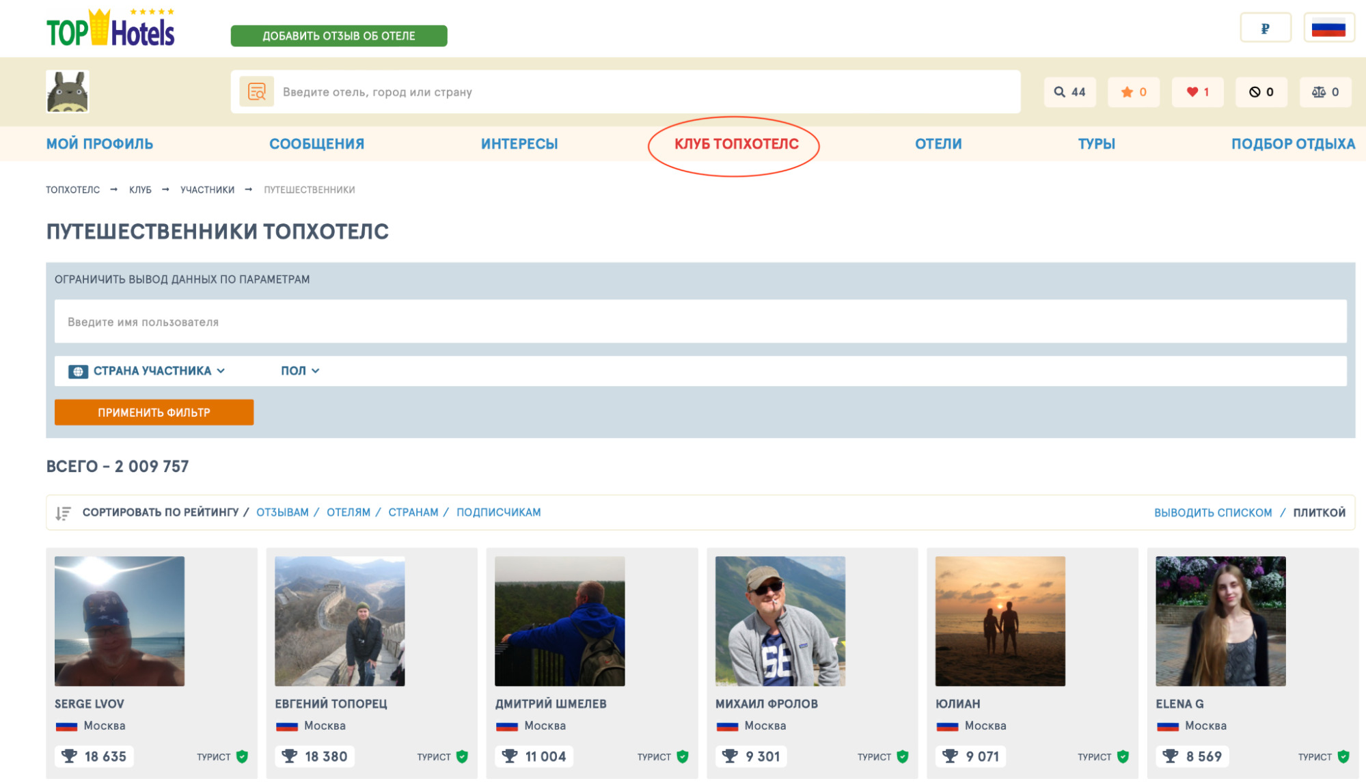
Task: Click the name Serge Lvov
Action: pos(90,704)
